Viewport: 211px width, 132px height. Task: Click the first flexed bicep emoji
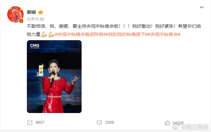(x=44, y=35)
